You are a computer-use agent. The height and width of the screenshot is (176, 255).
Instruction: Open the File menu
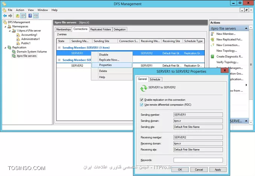tap(10, 10)
